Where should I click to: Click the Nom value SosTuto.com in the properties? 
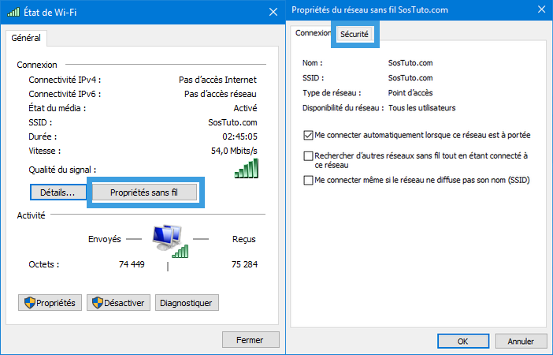point(410,63)
